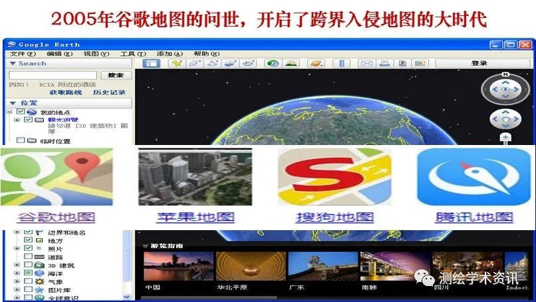Open the email envelope icon
Screen dimensions: 536x302
(x=366, y=64)
